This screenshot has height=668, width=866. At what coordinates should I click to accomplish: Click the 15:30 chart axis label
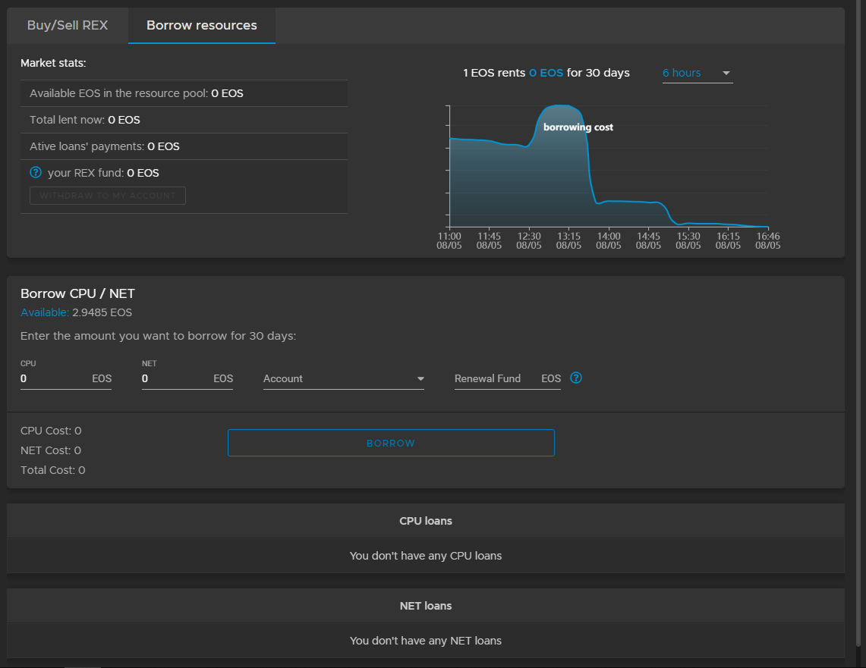[688, 240]
